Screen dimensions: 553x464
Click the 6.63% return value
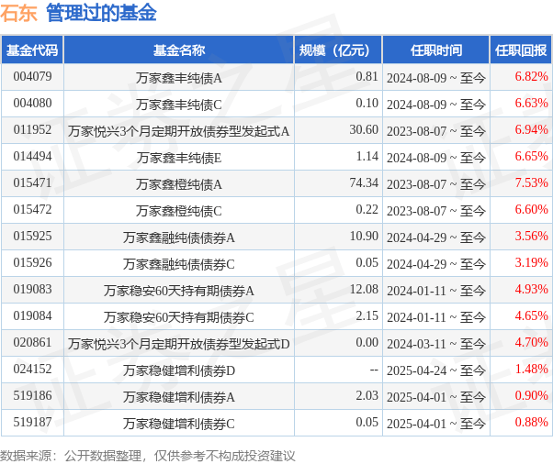[531, 103]
